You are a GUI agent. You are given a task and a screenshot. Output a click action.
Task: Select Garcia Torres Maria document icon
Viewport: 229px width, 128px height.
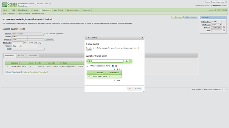tap(89, 76)
